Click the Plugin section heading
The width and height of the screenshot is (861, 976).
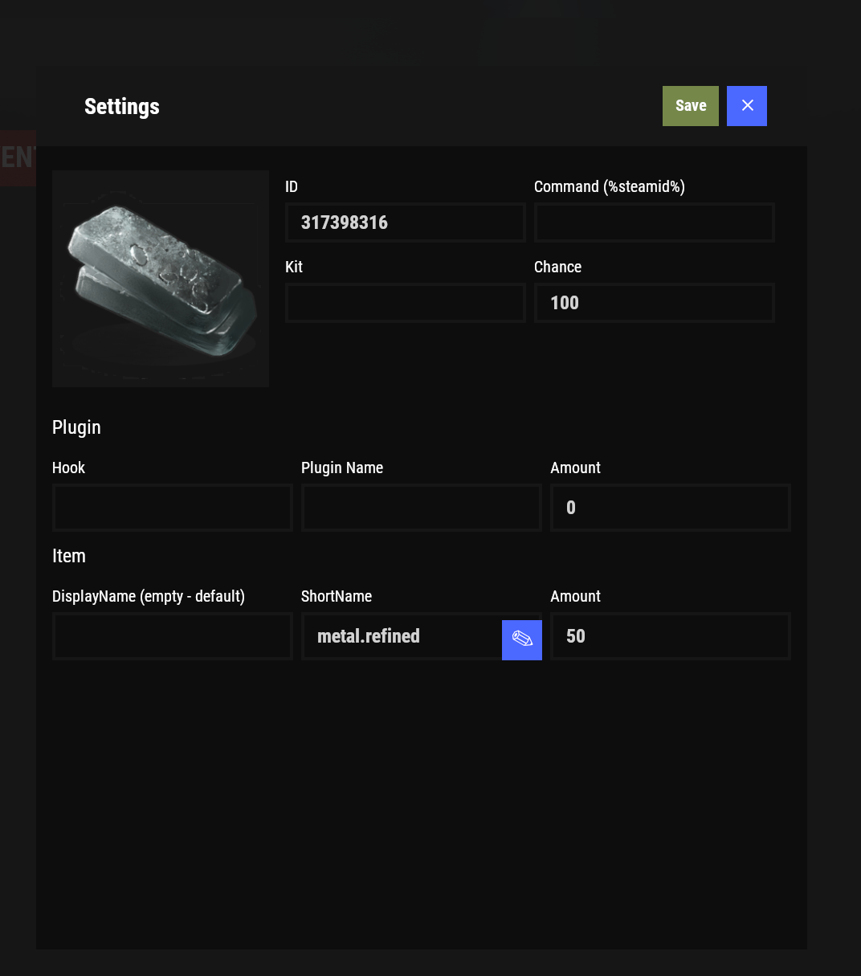tap(76, 427)
